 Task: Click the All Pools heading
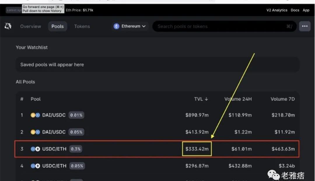pyautogui.click(x=25, y=82)
